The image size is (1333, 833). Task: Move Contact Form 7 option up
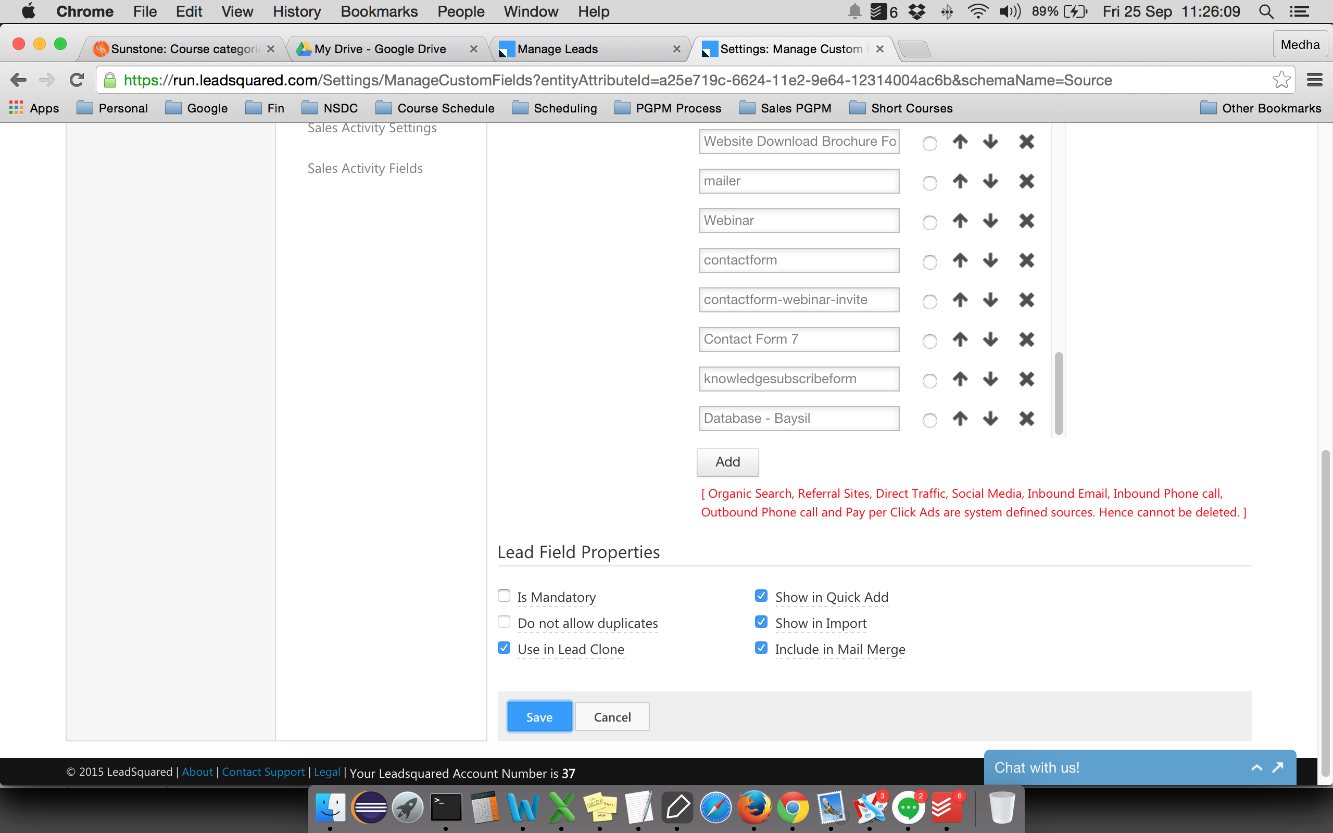click(x=960, y=339)
